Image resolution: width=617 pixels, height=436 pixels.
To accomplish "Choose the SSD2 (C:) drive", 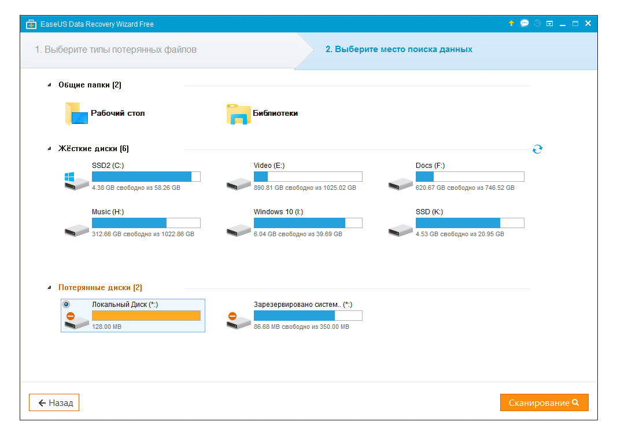I will [132, 177].
